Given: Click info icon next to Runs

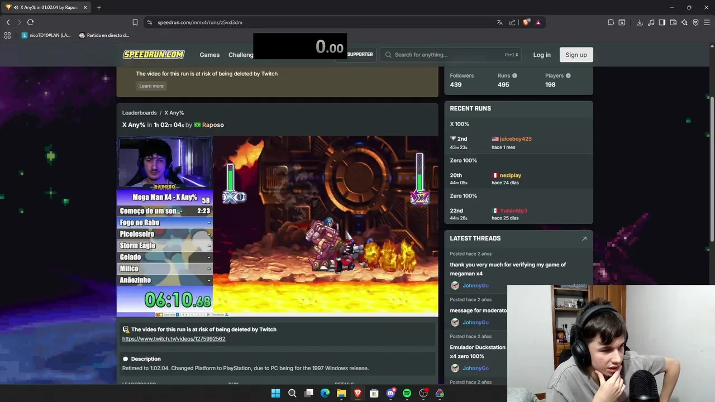Looking at the screenshot, I should (514, 75).
